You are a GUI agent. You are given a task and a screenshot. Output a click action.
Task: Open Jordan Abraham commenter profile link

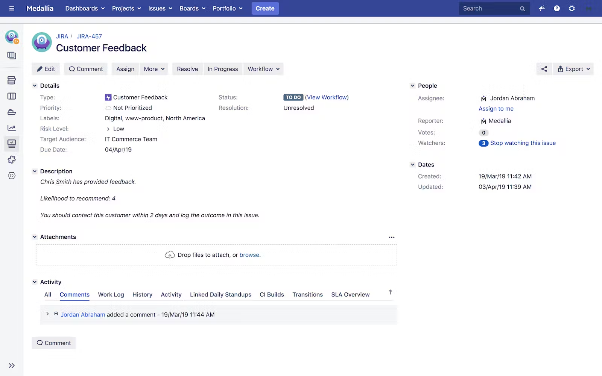[83, 315]
